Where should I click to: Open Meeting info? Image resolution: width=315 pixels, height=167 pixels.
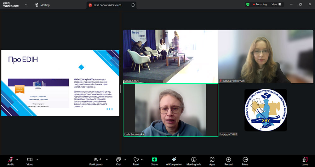(x=194, y=161)
